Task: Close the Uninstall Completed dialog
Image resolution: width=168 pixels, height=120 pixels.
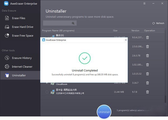Action: (126, 40)
